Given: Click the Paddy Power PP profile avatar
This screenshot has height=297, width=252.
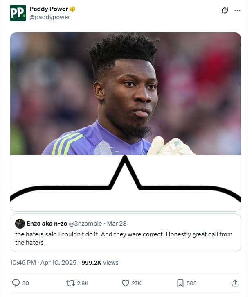Looking at the screenshot, I should [18, 13].
